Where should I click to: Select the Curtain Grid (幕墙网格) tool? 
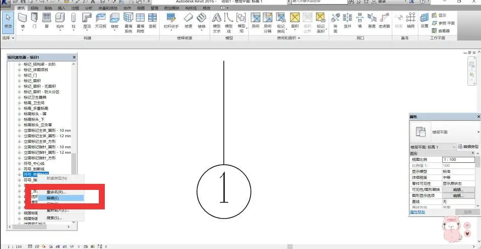[140, 23]
